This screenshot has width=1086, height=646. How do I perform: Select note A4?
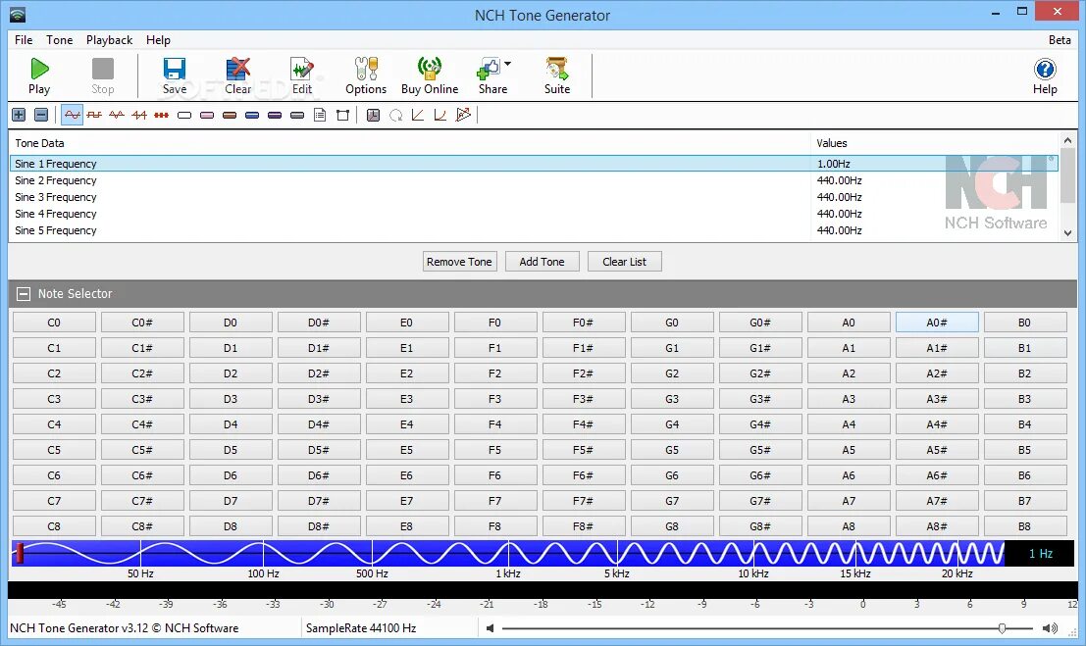point(849,424)
